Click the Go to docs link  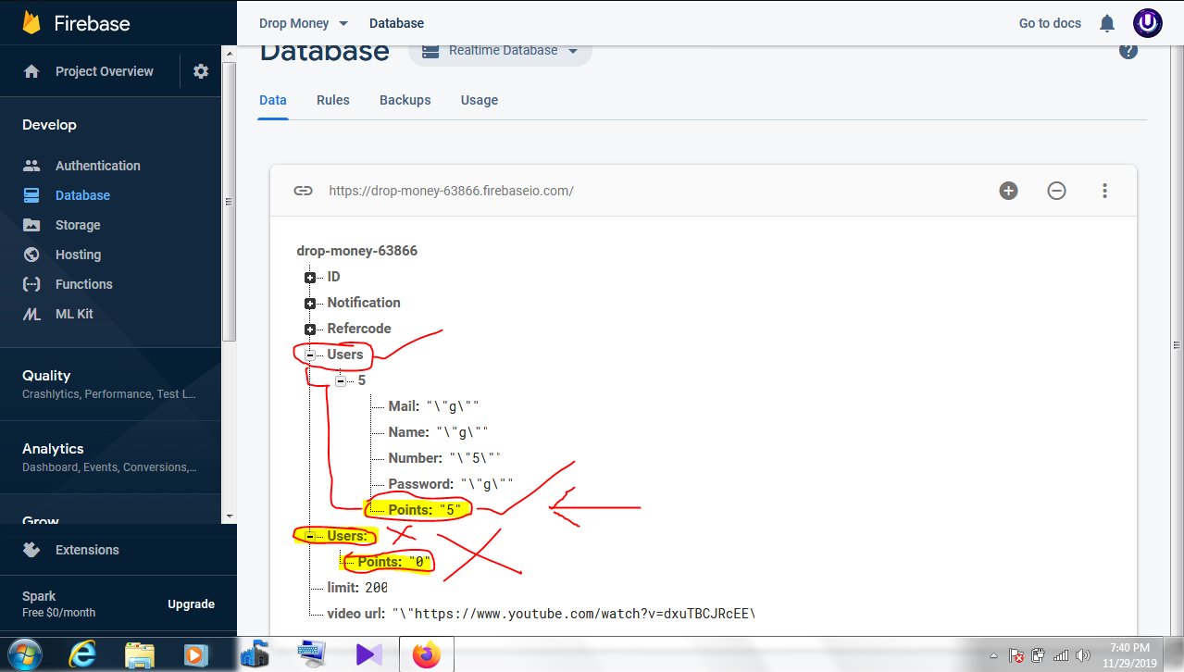(x=1050, y=23)
